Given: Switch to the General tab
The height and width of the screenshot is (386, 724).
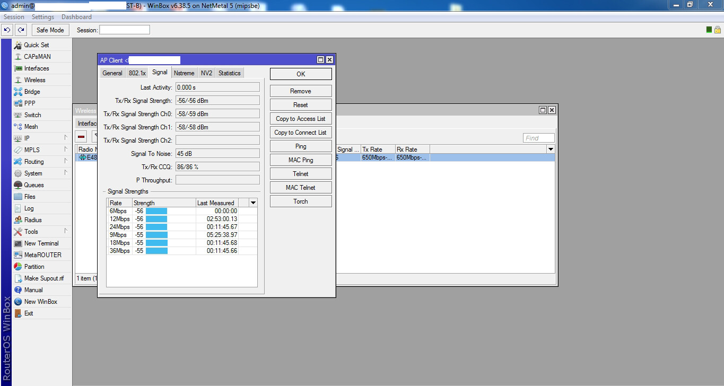Looking at the screenshot, I should coord(112,73).
